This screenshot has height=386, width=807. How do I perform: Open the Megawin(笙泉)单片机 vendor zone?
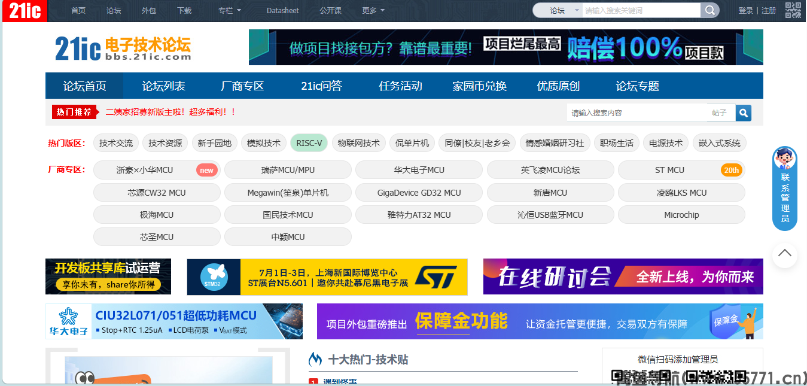point(288,193)
